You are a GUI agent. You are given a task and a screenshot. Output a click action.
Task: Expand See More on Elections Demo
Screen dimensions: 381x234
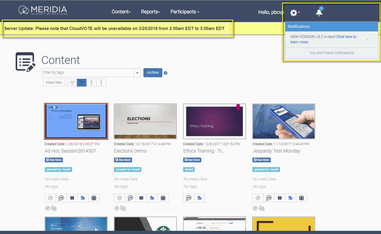(x=123, y=160)
